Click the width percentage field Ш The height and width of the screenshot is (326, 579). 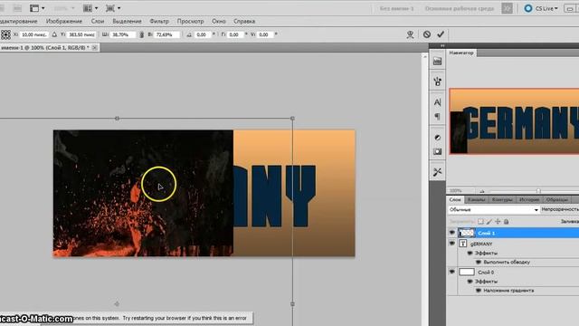(x=122, y=34)
